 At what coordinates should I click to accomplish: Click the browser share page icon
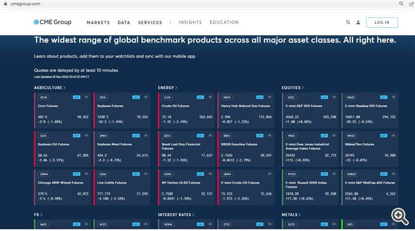(409, 3)
